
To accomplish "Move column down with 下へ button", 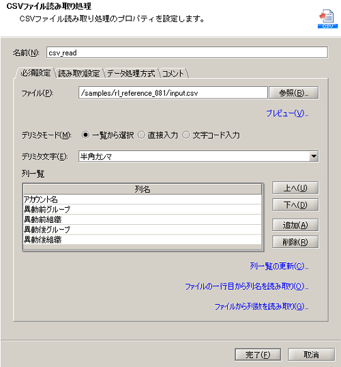I will tap(295, 205).
